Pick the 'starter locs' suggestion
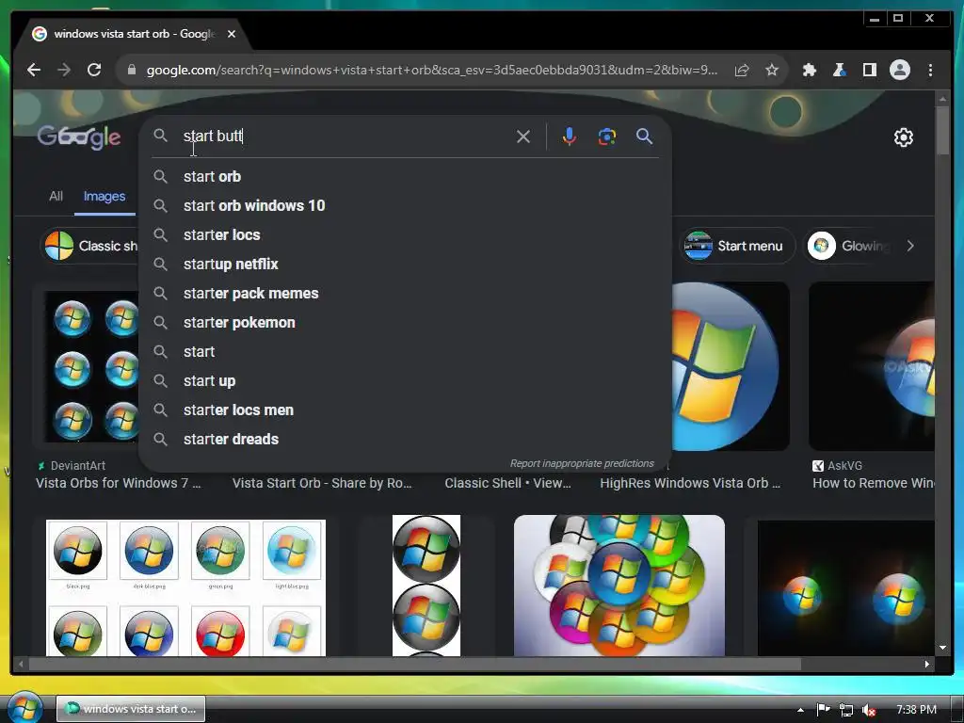This screenshot has width=964, height=723. pyautogui.click(x=406, y=234)
